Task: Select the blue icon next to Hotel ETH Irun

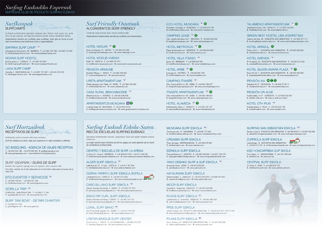Action: pyautogui.click(x=274, y=103)
